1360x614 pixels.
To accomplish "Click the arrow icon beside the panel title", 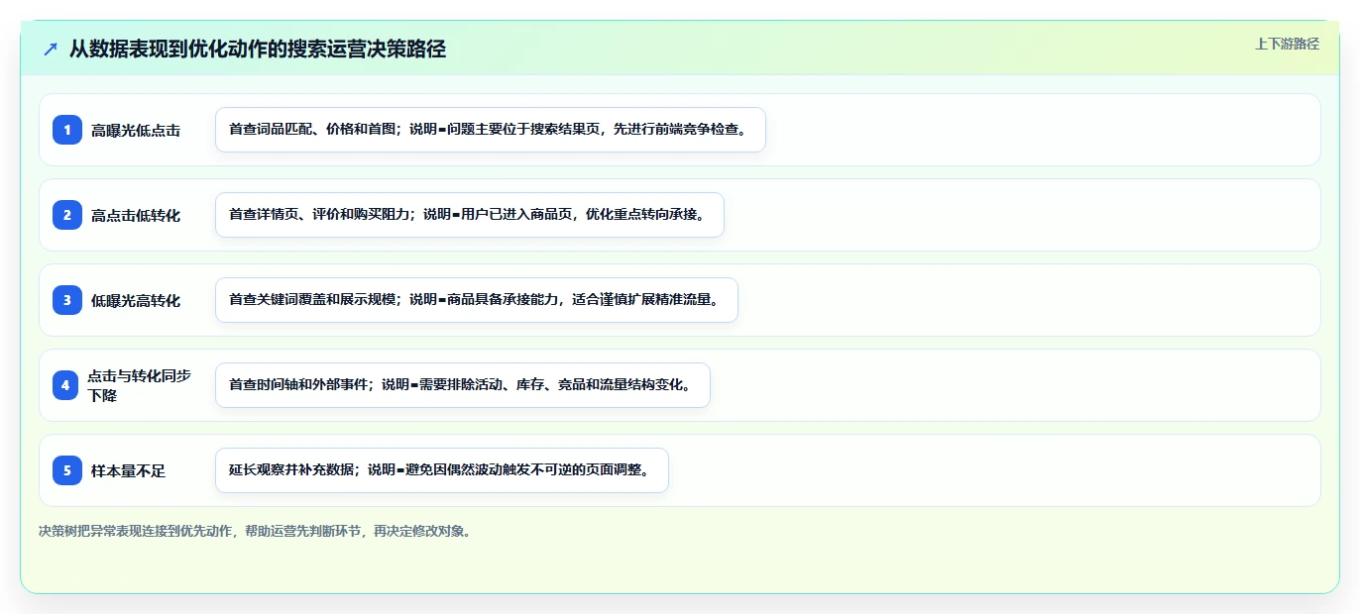I will pyautogui.click(x=51, y=49).
